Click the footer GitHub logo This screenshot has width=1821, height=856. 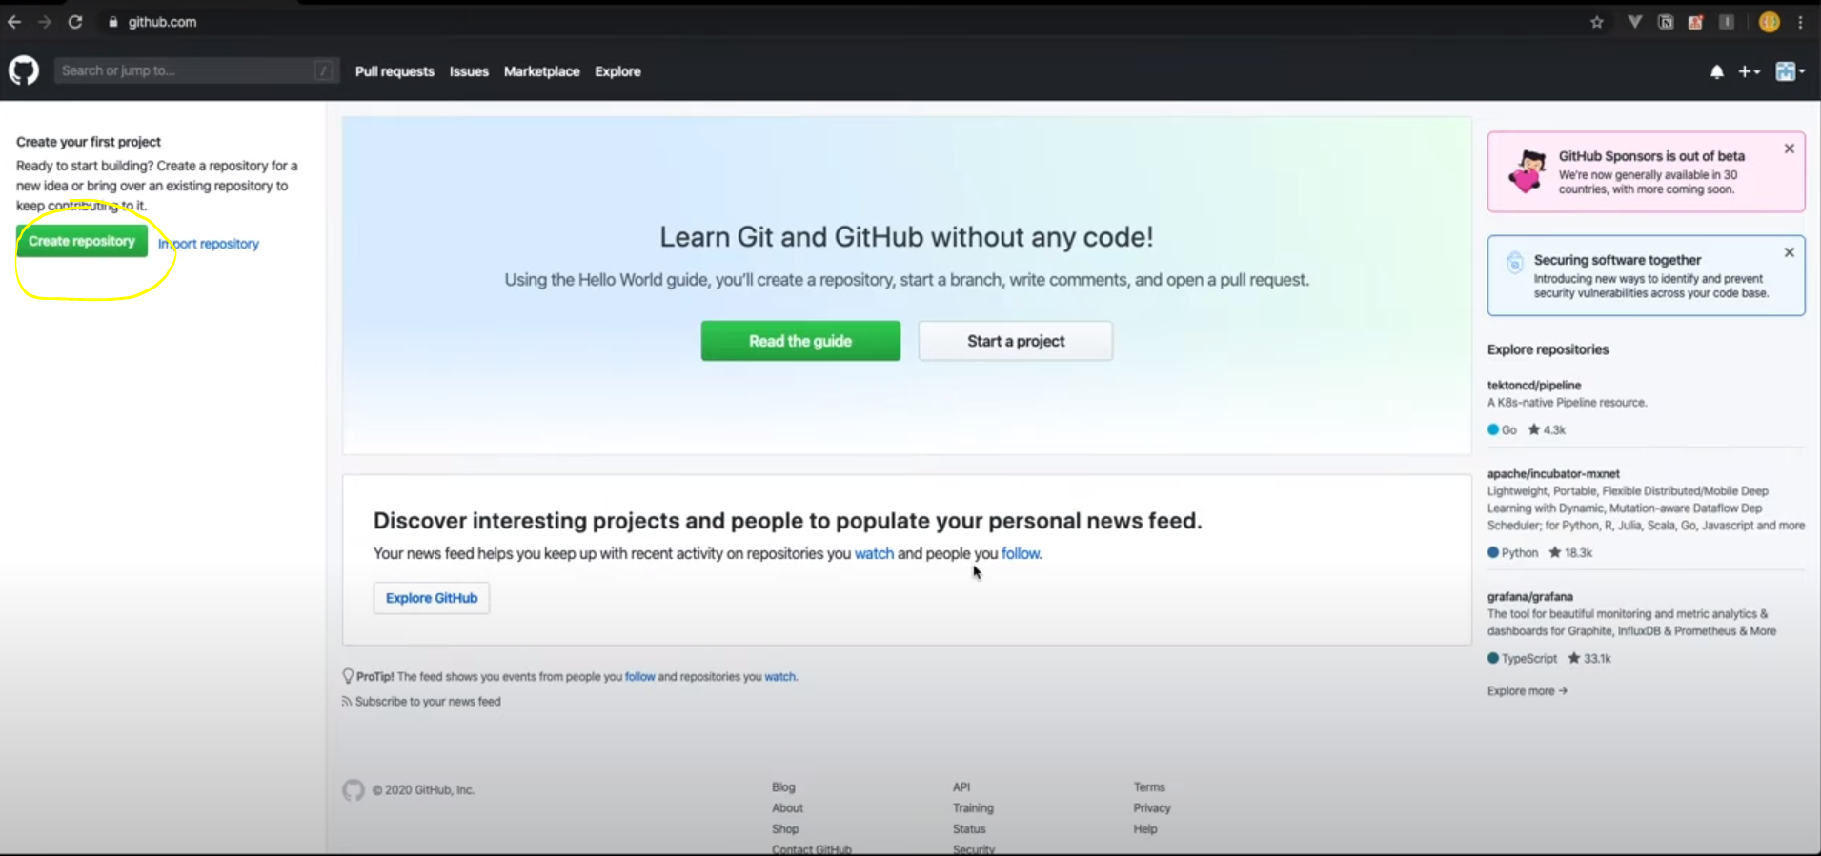tap(354, 790)
